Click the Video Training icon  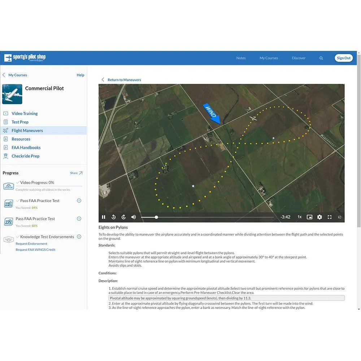pyautogui.click(x=6, y=113)
